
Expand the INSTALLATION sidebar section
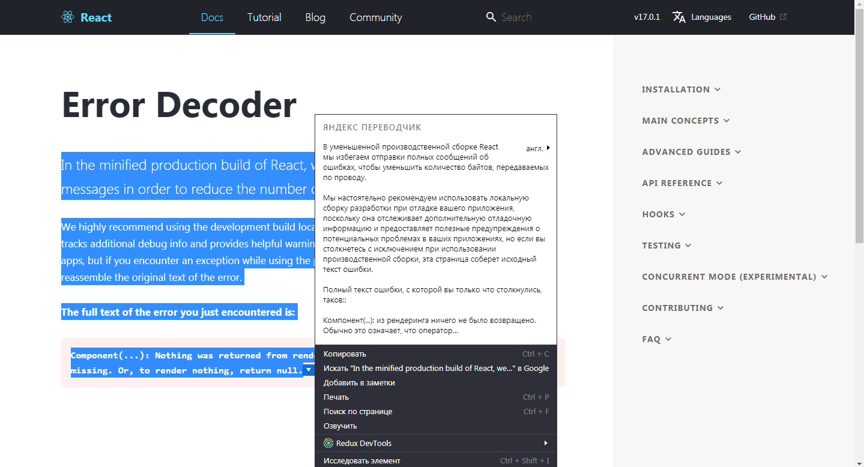click(681, 89)
